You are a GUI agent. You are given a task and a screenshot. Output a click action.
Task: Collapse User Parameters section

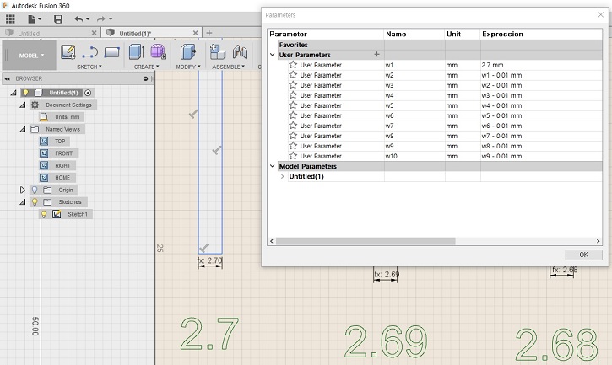[x=273, y=55]
